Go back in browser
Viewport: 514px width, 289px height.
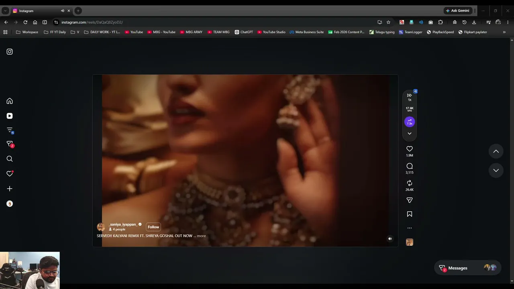[x=6, y=22]
